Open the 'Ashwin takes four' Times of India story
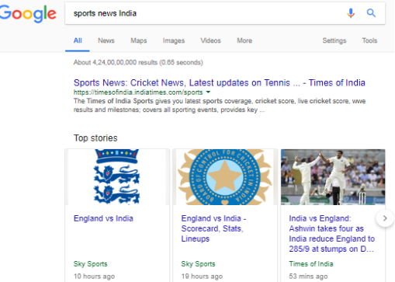 point(332,234)
